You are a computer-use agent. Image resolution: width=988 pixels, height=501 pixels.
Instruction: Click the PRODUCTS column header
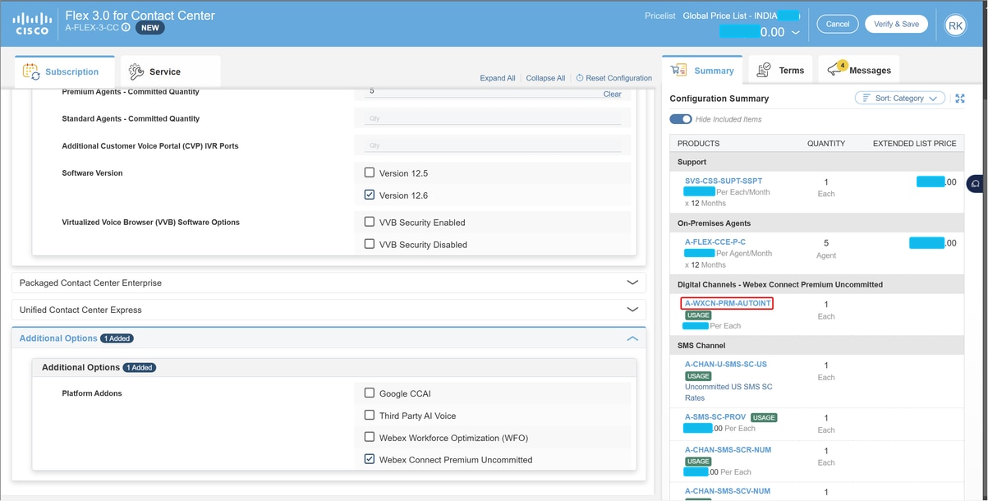click(x=698, y=143)
